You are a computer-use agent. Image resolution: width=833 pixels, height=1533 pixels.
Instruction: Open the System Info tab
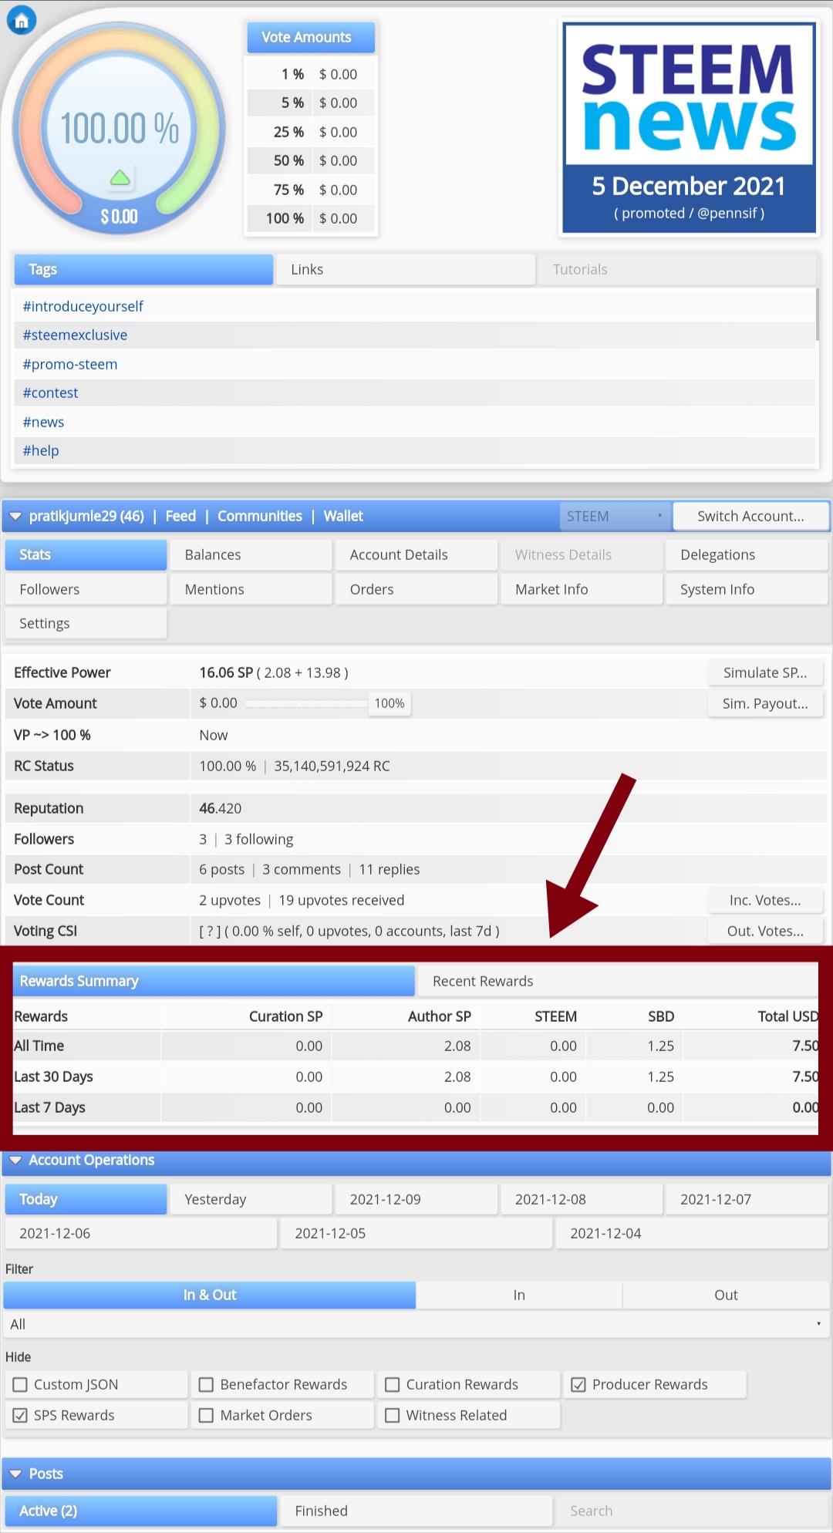[x=747, y=590]
